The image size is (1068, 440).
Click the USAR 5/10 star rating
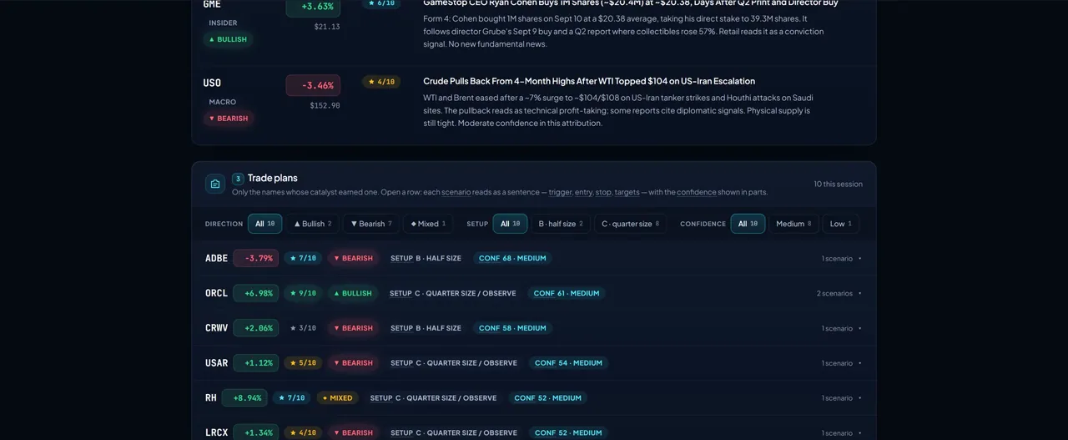(x=303, y=363)
